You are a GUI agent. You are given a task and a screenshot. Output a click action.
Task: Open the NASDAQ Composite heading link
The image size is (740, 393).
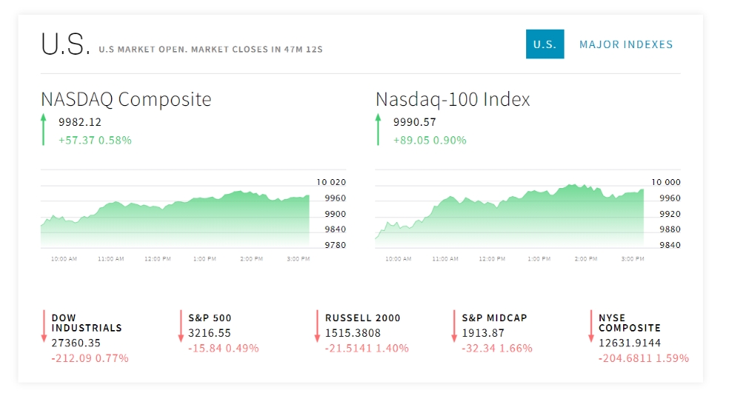tap(126, 99)
